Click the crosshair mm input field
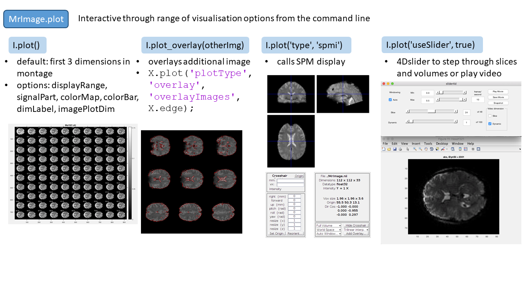 pos(290,180)
